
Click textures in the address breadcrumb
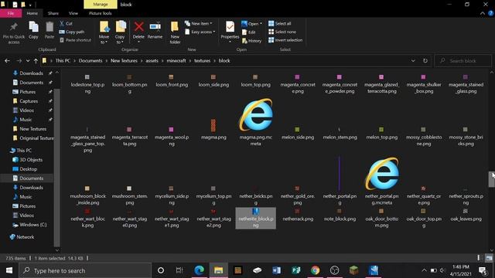(x=202, y=61)
